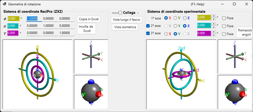The width and height of the screenshot is (253, 112).
Task: Increase the 2° asse angle with up arrow
Action: pyautogui.click(x=214, y=24)
